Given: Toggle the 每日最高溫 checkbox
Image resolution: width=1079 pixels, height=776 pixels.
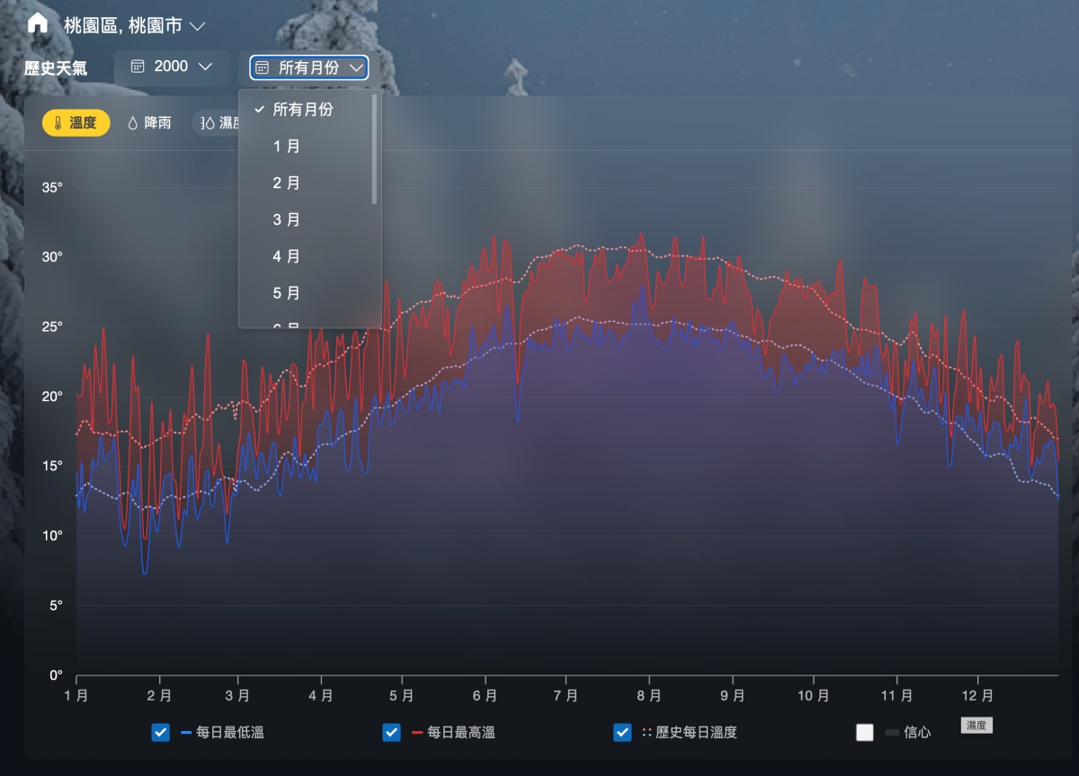Looking at the screenshot, I should (391, 732).
